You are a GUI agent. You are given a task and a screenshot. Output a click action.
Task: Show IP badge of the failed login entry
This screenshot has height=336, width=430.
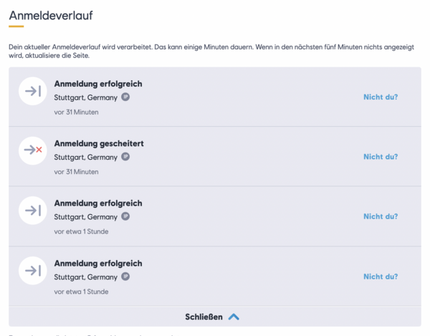pos(125,157)
